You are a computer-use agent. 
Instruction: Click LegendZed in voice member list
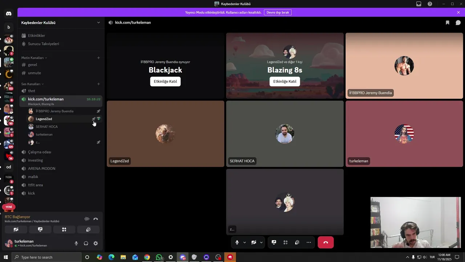coord(64,119)
